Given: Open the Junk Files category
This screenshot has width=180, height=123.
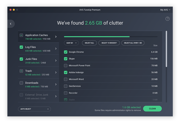Looking at the screenshot, I should click(x=39, y=60).
